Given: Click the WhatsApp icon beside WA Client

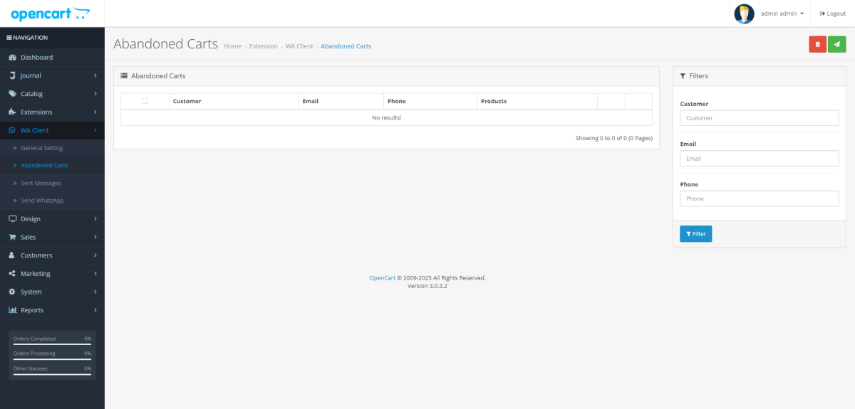Looking at the screenshot, I should [x=12, y=130].
